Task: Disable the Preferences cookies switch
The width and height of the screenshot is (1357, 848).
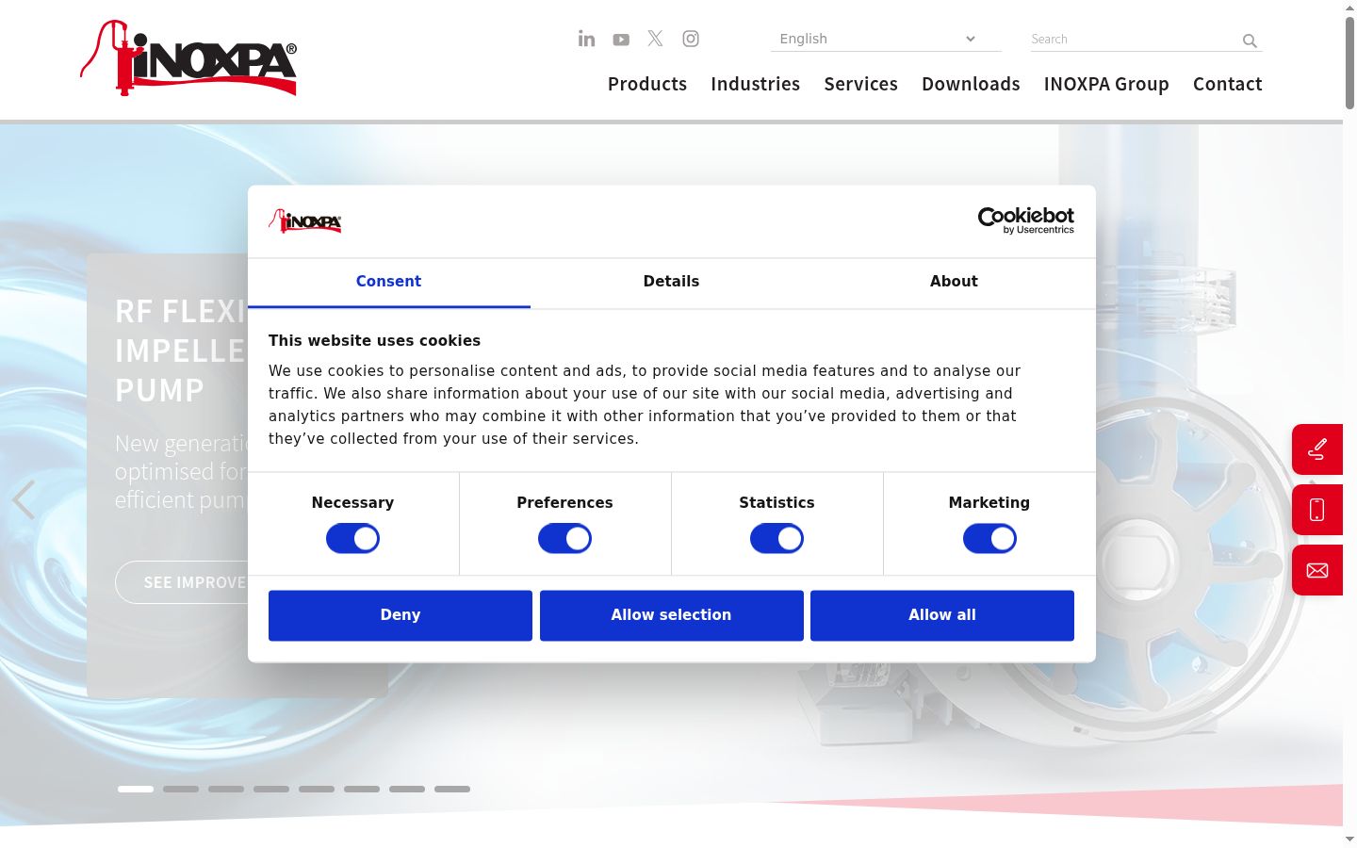Action: pyautogui.click(x=564, y=539)
